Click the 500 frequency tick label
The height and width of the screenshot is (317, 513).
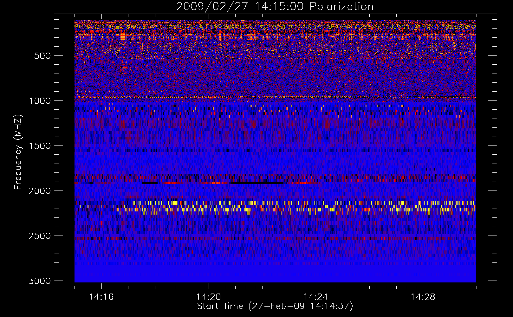pos(42,56)
